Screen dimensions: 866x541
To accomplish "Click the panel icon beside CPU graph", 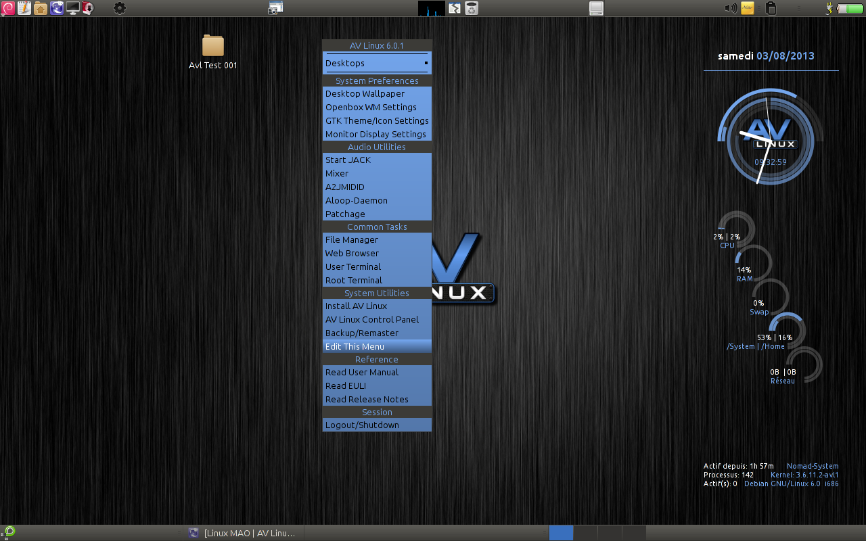I will (x=455, y=8).
